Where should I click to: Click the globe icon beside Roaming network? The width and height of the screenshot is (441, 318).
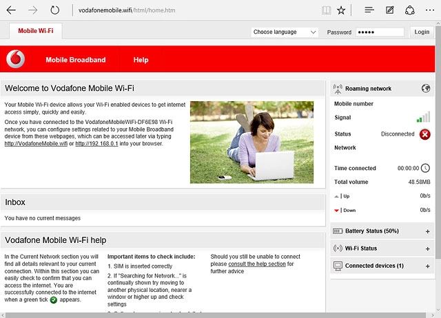click(426, 89)
